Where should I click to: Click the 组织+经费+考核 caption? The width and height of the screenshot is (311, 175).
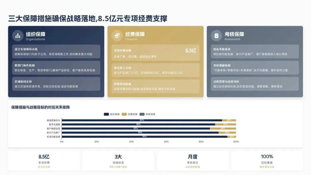pyautogui.click(x=118, y=167)
